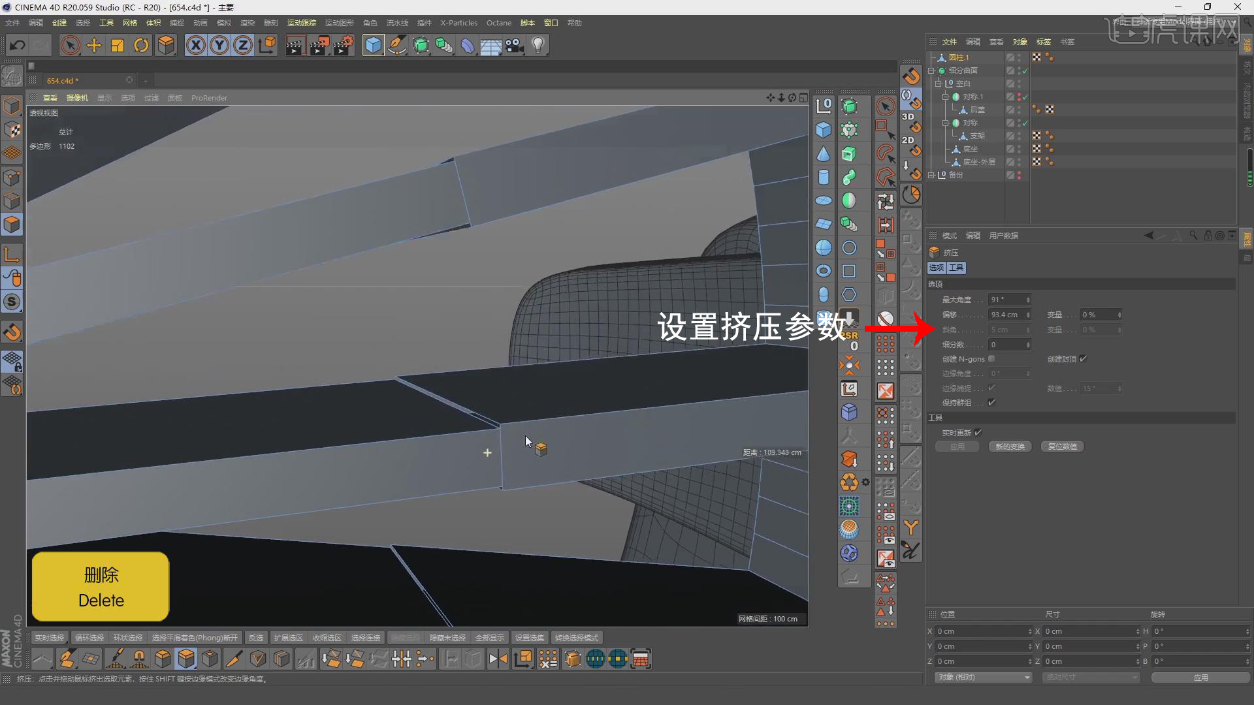Select the Live Selection tool

(70, 45)
